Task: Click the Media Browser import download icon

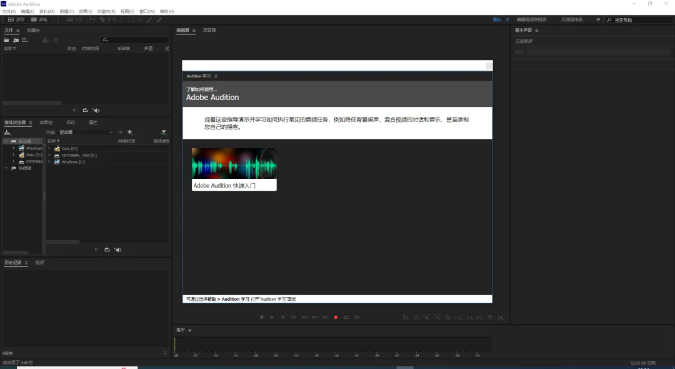Action: point(7,132)
